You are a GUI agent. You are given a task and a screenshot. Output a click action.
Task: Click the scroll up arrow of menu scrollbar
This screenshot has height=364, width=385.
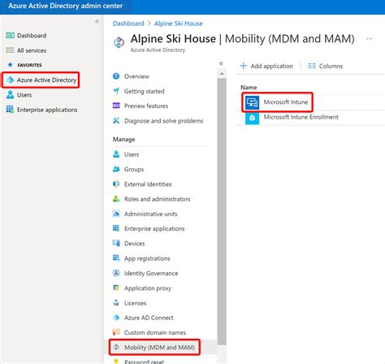[x=222, y=74]
